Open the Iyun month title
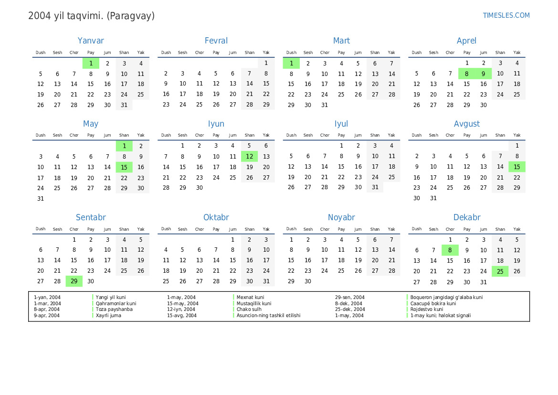 click(x=216, y=124)
